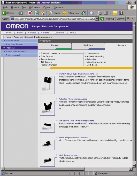Select Touch Sensors in product list
Viewport: 137px width, 176px height.
click(48, 59)
